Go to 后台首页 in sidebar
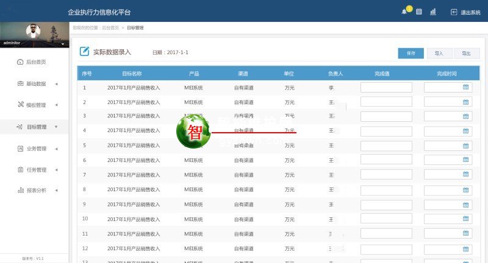Screen dimensions: 488x263 [34, 62]
